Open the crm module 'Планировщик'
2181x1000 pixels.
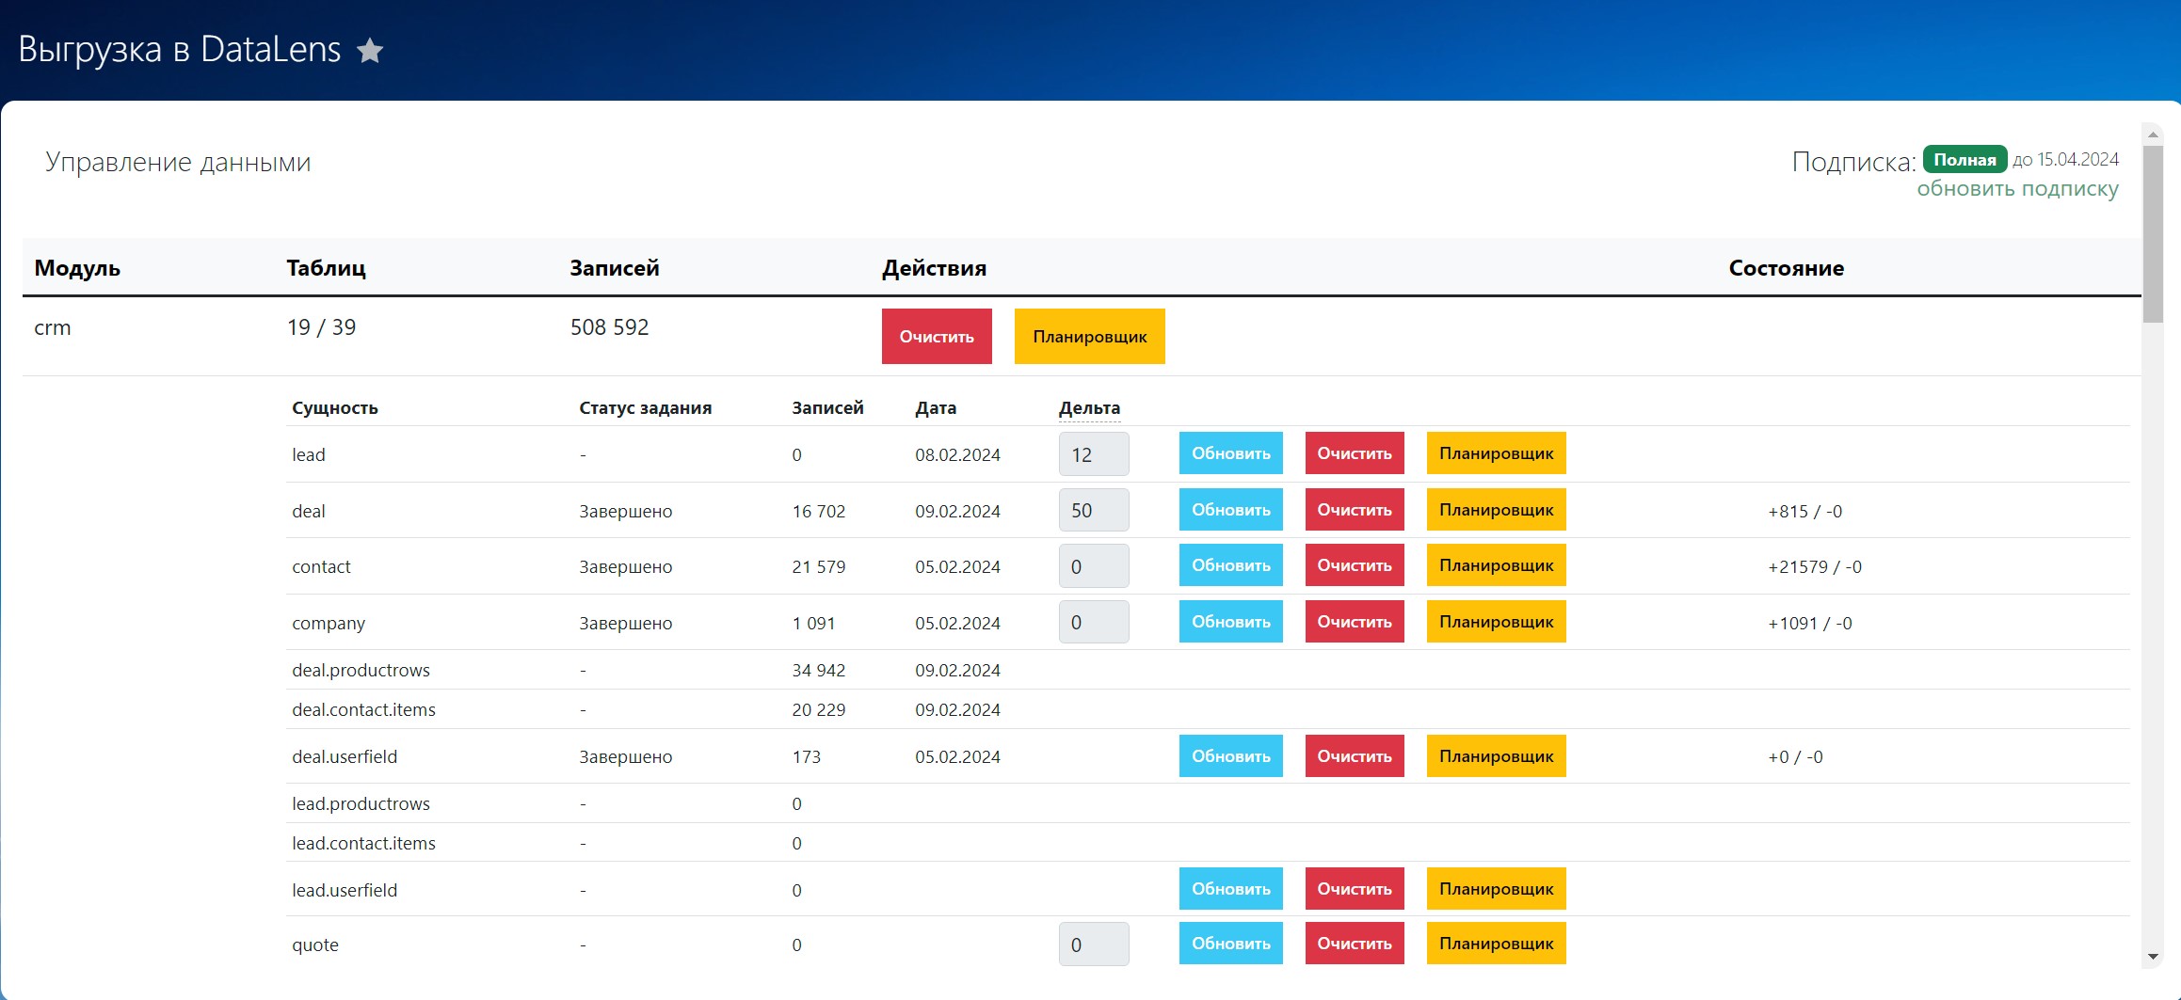coord(1089,337)
